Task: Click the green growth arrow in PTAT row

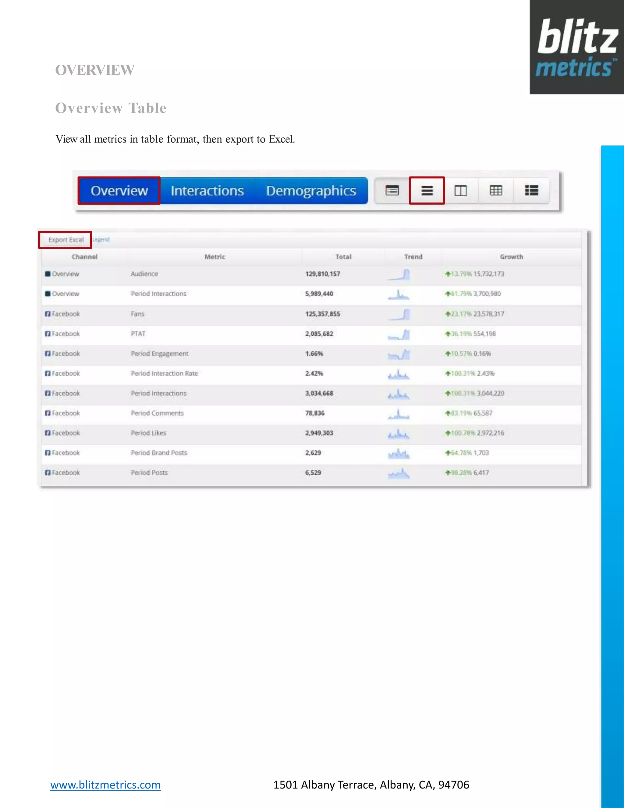Action: [x=448, y=334]
